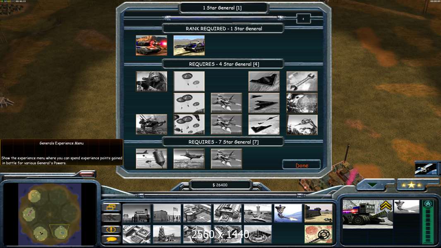The height and width of the screenshot is (248, 441).
Task: Build the Strategy Center structure
Action: pyautogui.click(x=137, y=234)
